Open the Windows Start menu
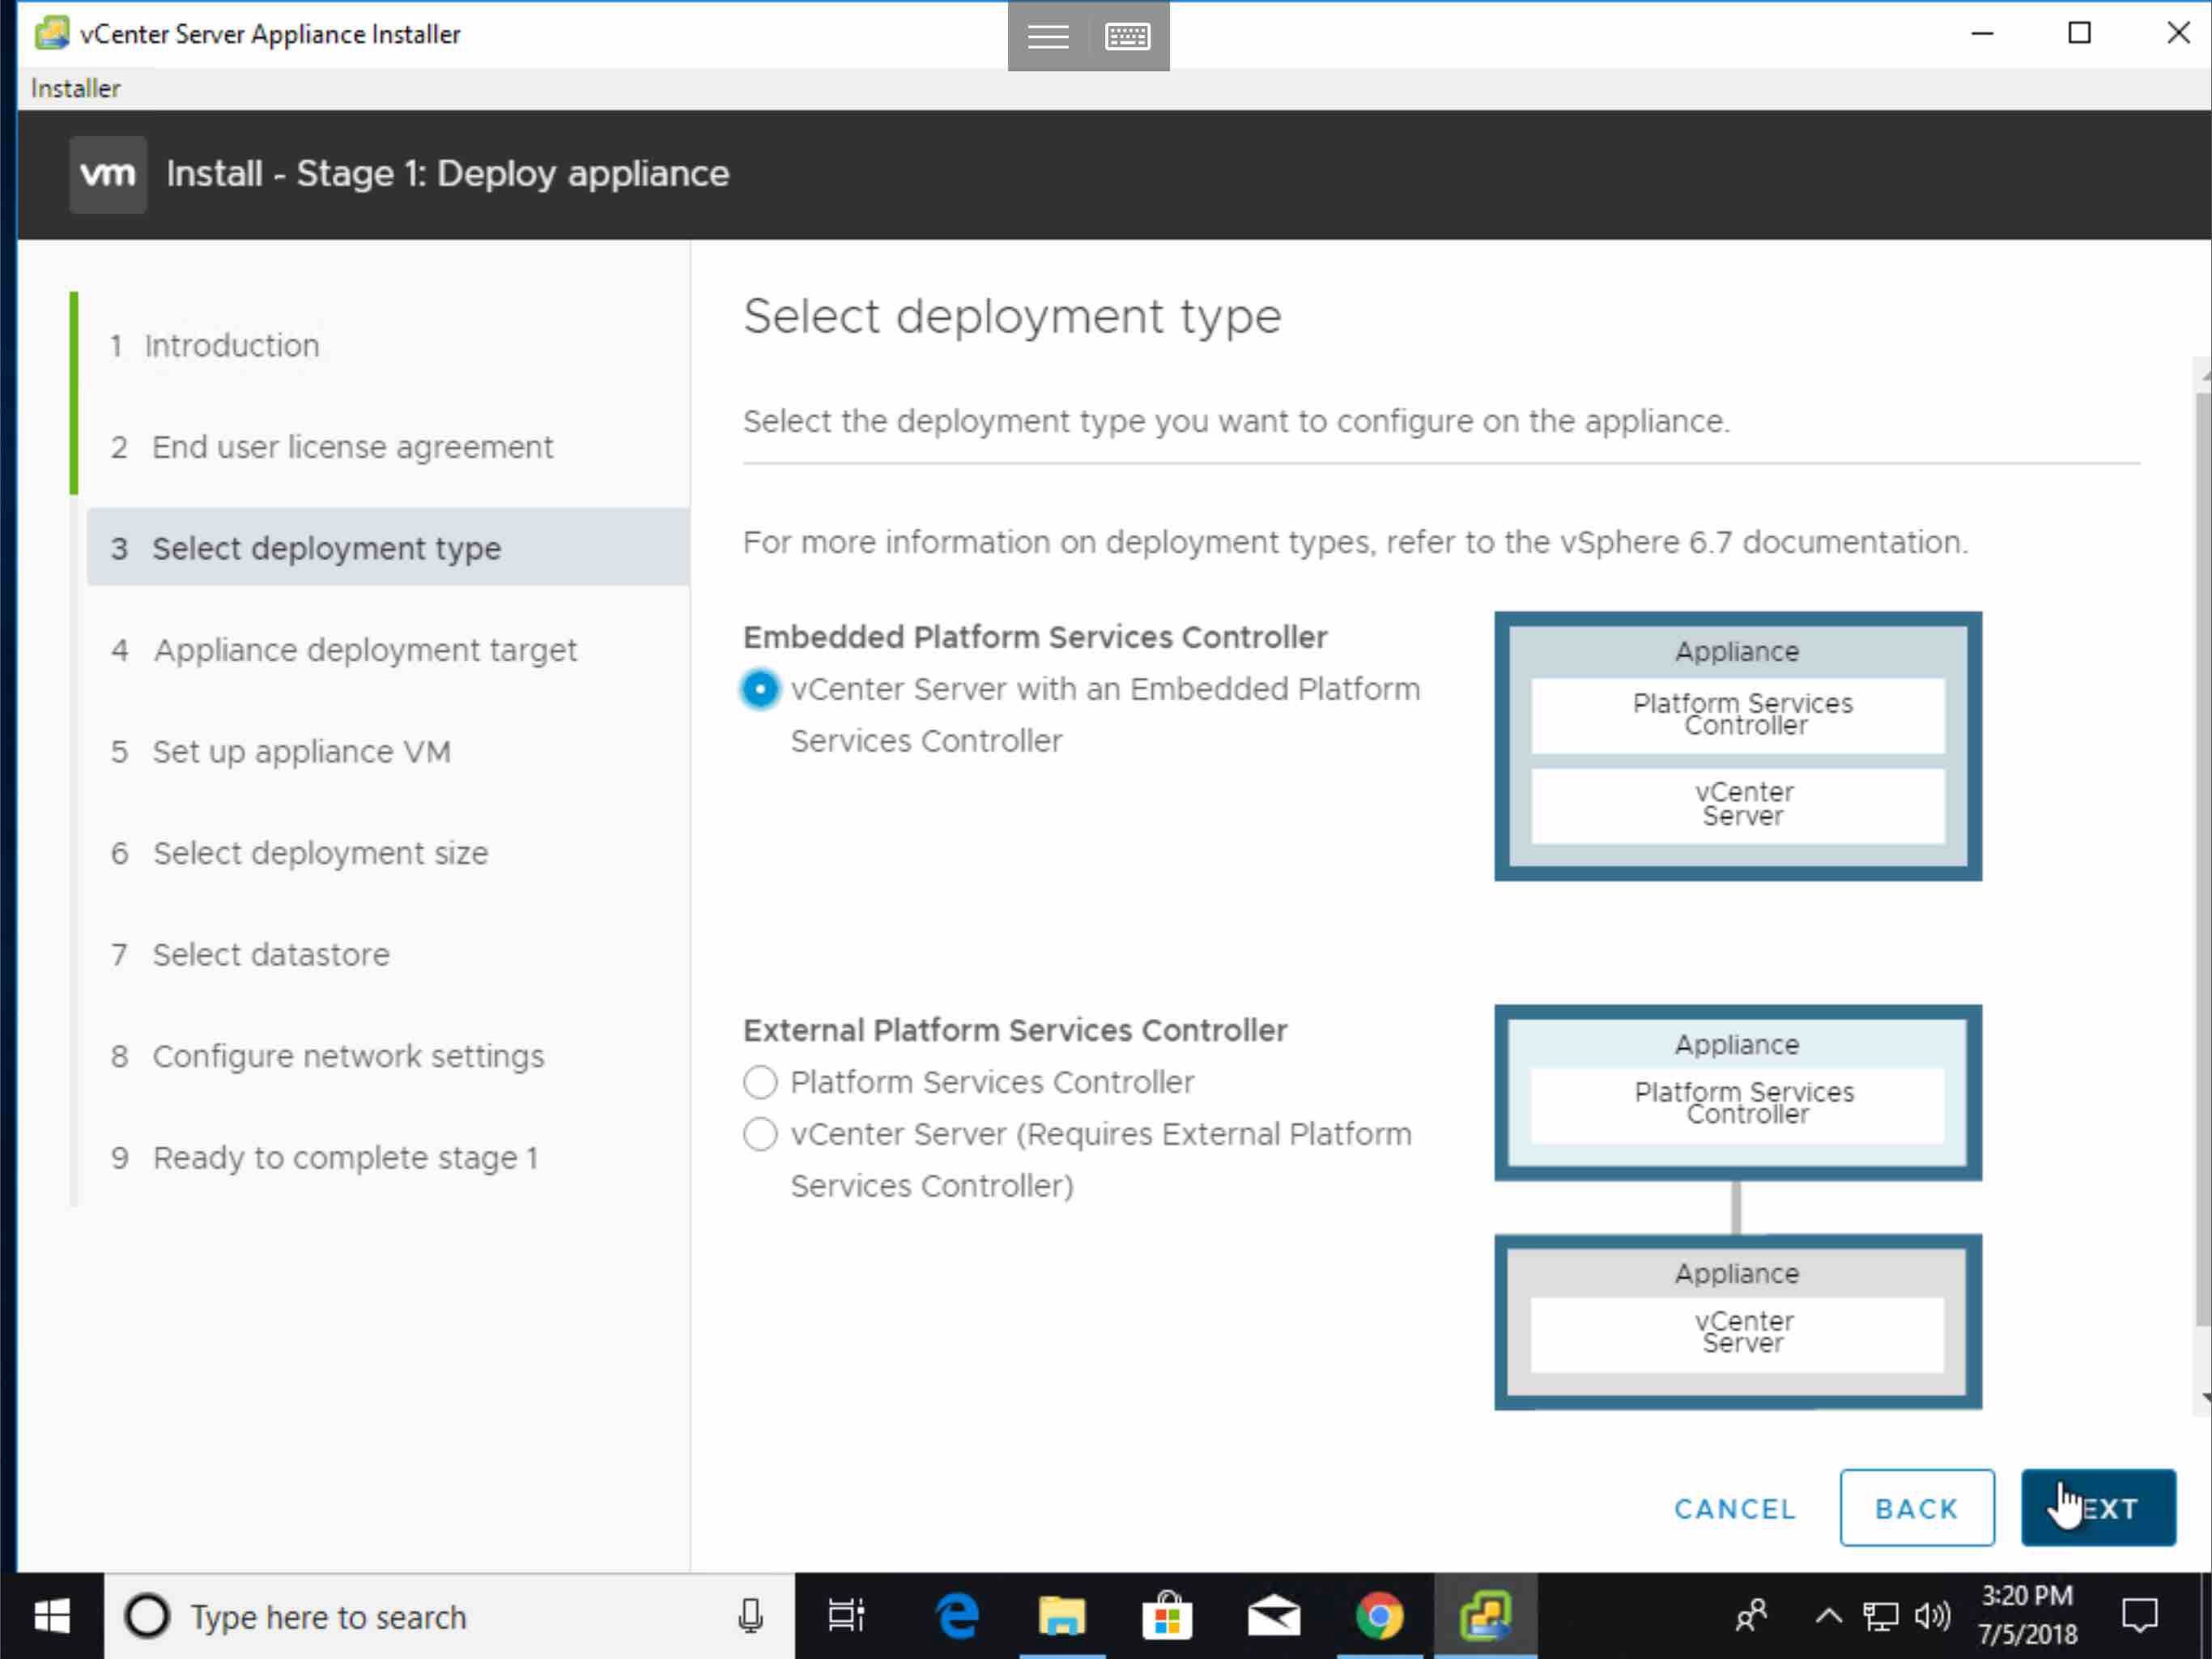 (51, 1616)
